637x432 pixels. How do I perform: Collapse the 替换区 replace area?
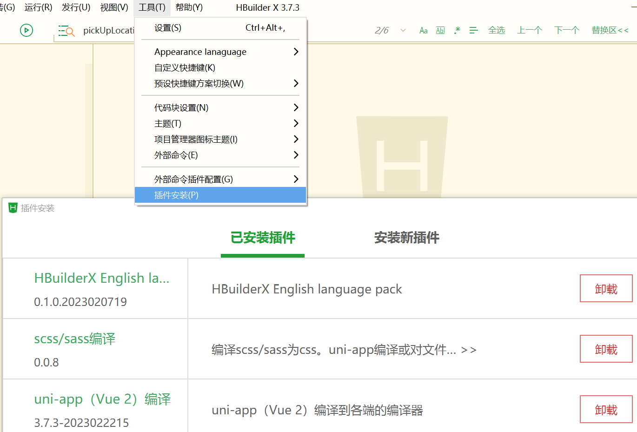[x=610, y=31]
